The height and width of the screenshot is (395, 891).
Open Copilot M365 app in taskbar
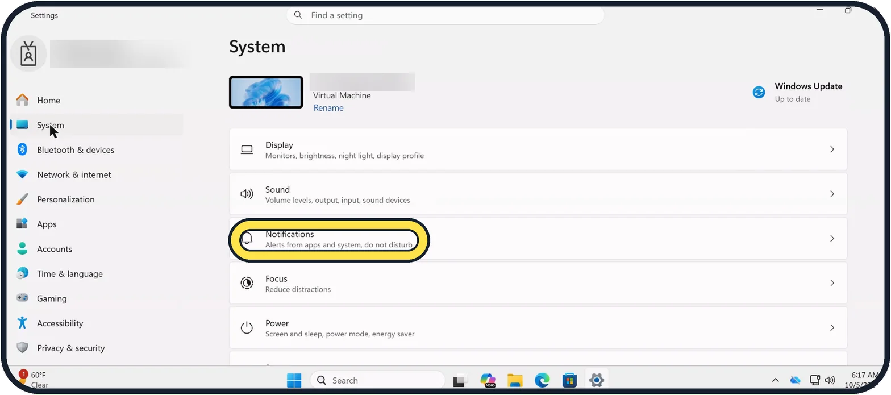pyautogui.click(x=488, y=380)
